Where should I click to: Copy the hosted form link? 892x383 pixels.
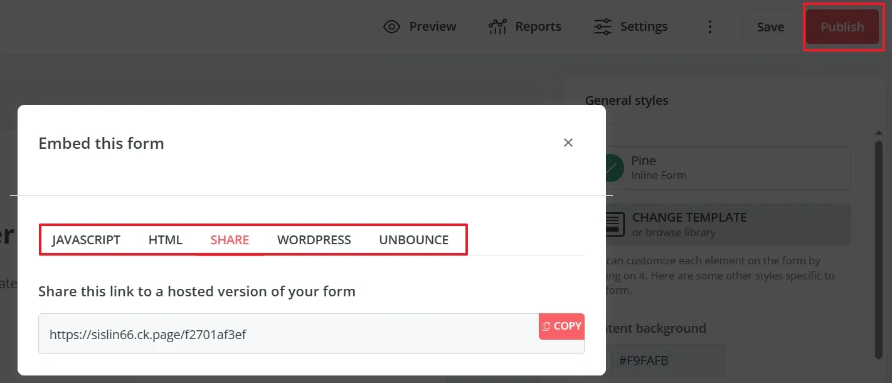(x=561, y=326)
